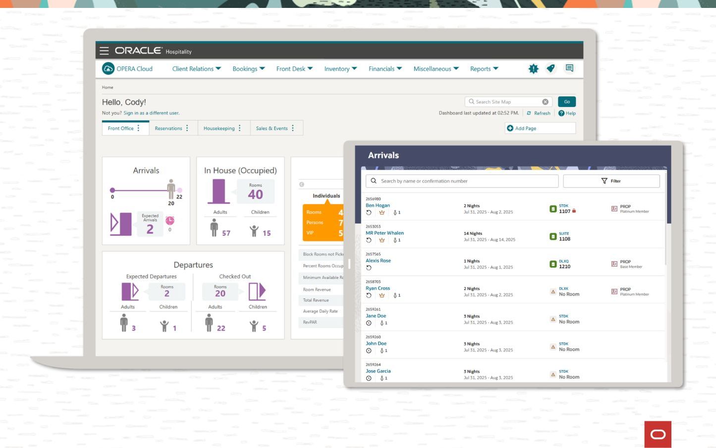Open the Front Office tab options kebab
Viewport: 716px width, 448px height.
click(x=139, y=128)
